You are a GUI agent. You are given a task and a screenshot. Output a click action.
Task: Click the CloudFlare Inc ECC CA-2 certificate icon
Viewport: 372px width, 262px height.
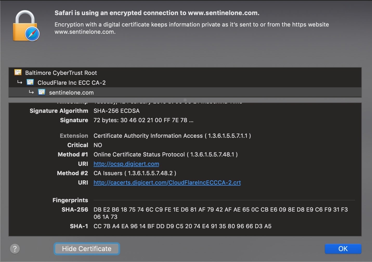30,82
